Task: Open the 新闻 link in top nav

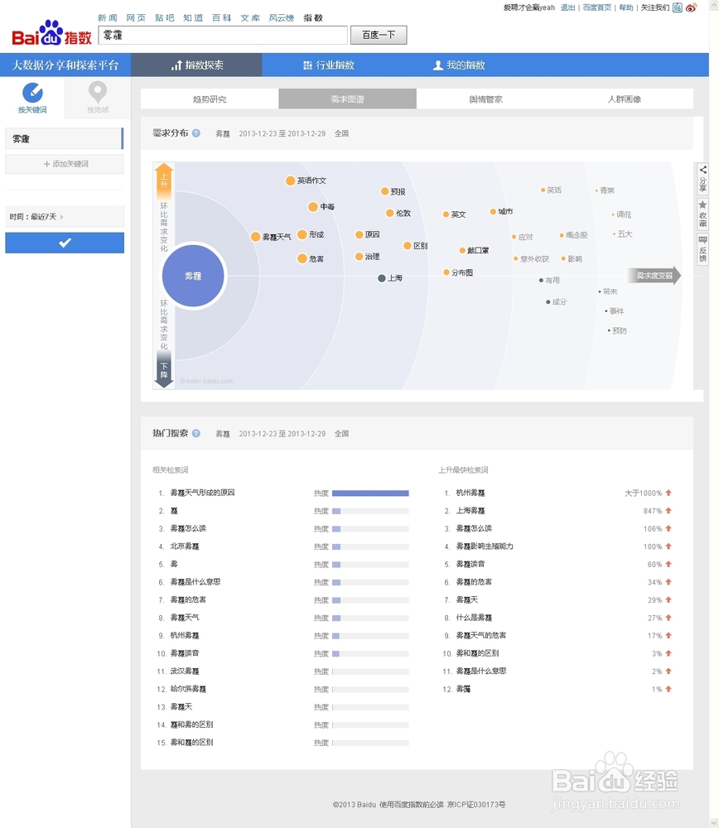Action: pos(107,18)
